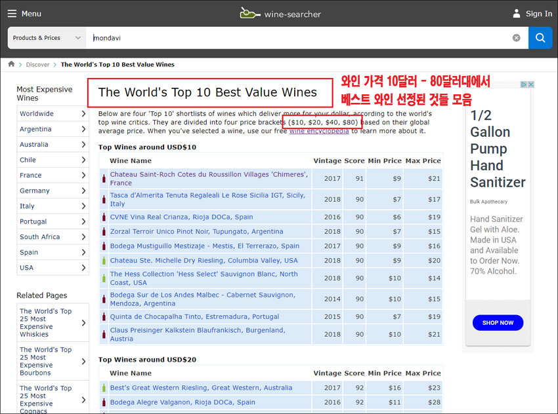Image resolution: width=558 pixels, height=414 pixels.
Task: Open CVNE Vina Real Crianza link
Action: coord(181,217)
